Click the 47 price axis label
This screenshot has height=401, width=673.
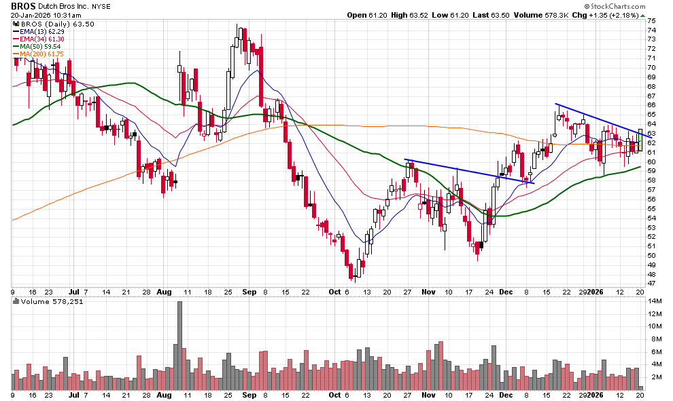pos(651,284)
